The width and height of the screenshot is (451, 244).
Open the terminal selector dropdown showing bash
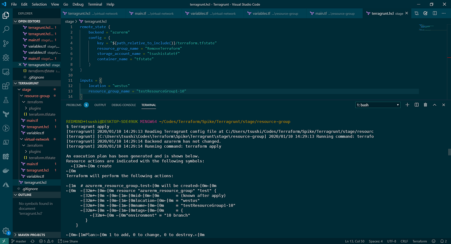coord(377,105)
